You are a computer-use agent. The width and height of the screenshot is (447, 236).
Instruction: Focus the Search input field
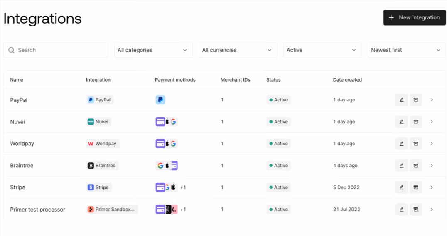pos(56,50)
